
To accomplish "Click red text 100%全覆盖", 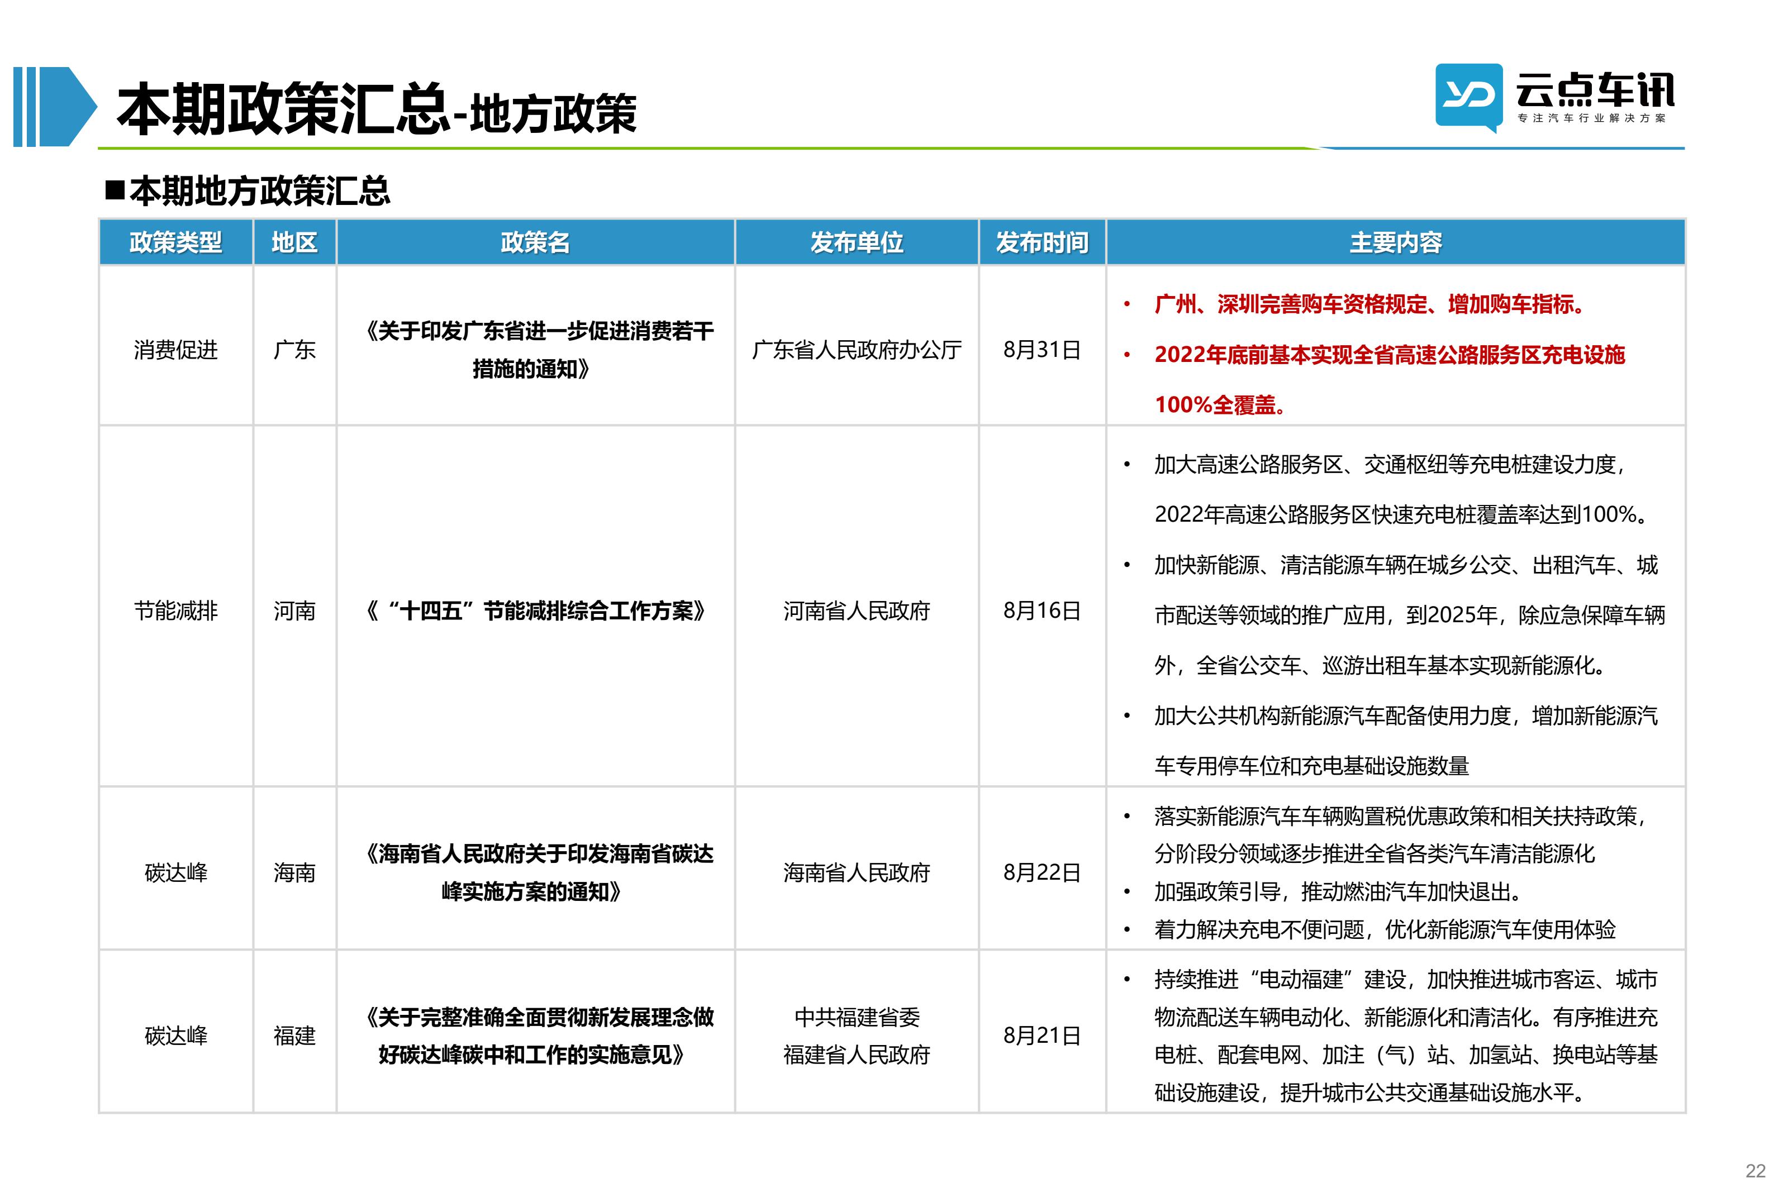I will click(x=1220, y=404).
